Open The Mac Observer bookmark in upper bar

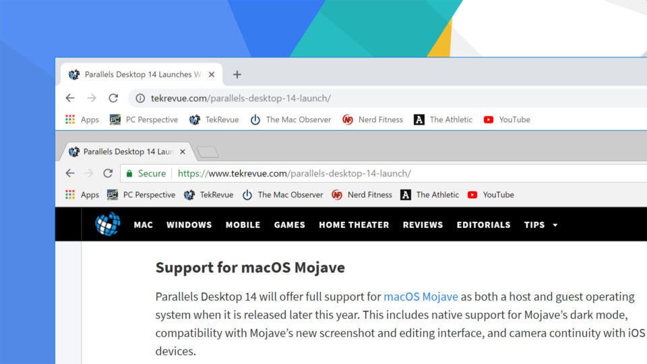[x=290, y=120]
